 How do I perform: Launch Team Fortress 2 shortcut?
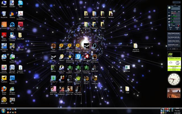(x=53, y=47)
